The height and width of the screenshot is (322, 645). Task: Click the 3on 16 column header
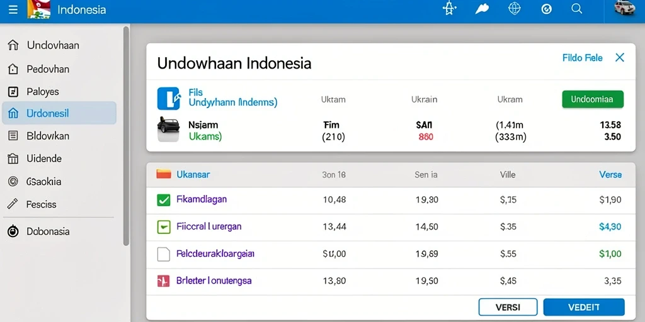[334, 175]
